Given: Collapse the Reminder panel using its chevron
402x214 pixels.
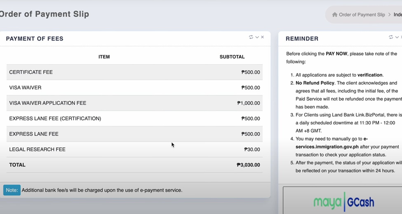Looking at the screenshot, I should pos(397,37).
